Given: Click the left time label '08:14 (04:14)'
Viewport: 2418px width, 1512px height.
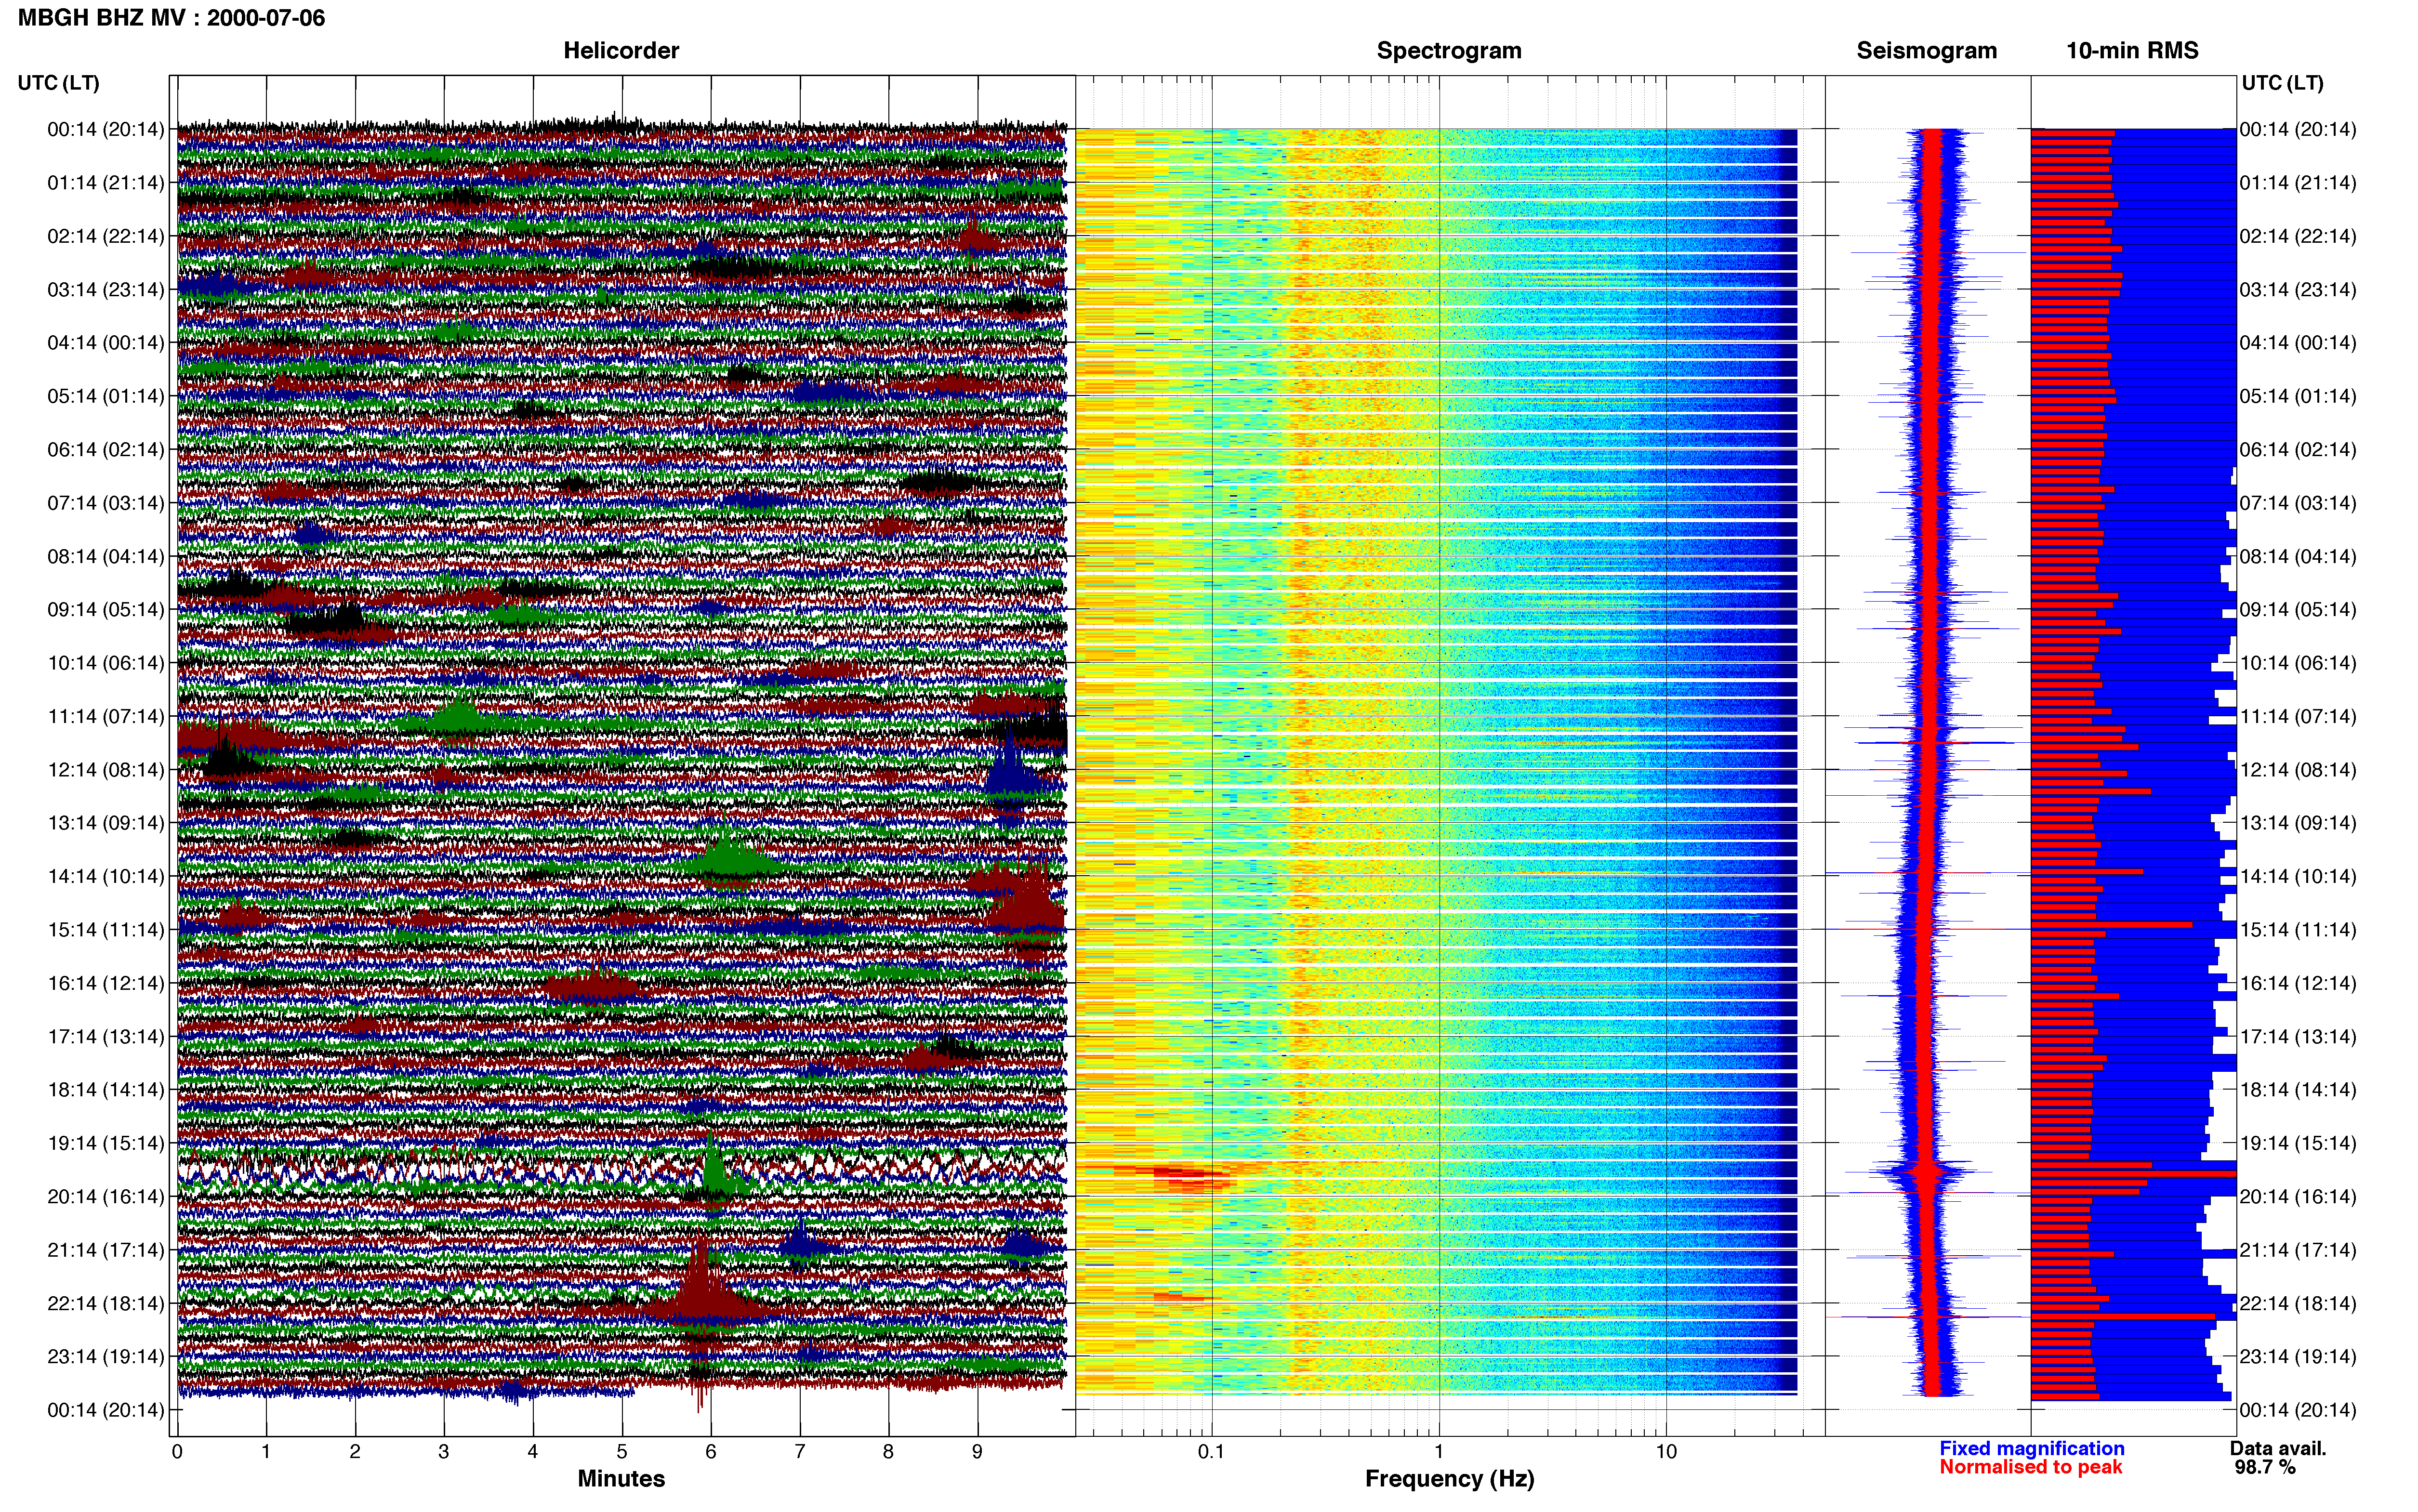Looking at the screenshot, I should coord(106,556).
